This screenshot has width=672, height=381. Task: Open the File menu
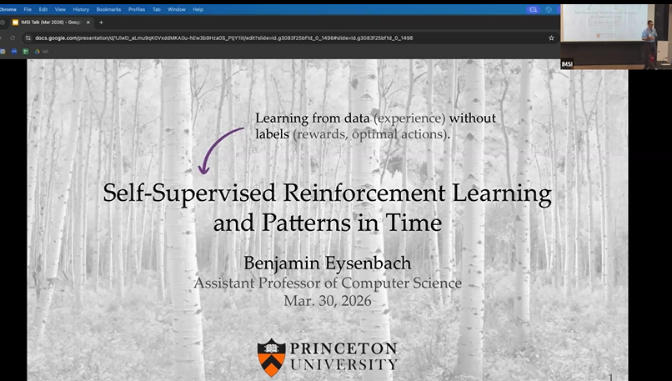click(x=28, y=9)
